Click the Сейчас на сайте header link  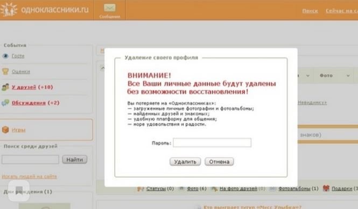342,11
